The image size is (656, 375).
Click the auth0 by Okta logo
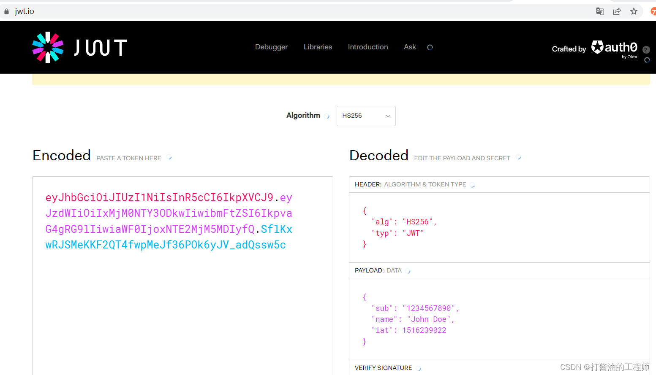pos(614,49)
